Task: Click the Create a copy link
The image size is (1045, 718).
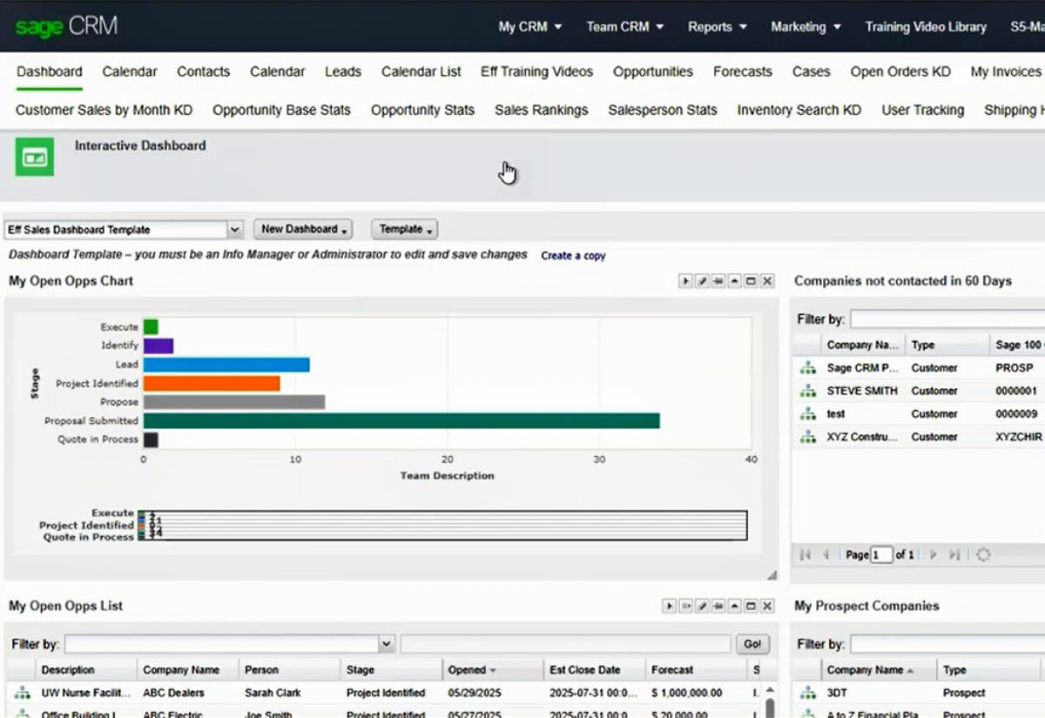Action: pyautogui.click(x=573, y=256)
